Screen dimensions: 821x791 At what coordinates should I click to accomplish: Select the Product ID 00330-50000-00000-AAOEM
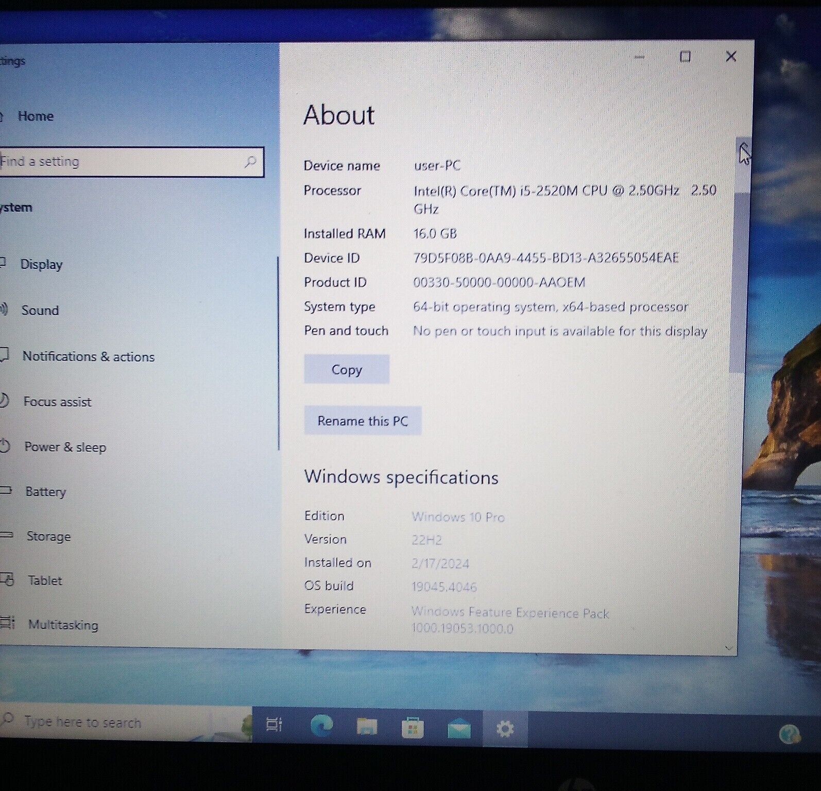click(499, 282)
